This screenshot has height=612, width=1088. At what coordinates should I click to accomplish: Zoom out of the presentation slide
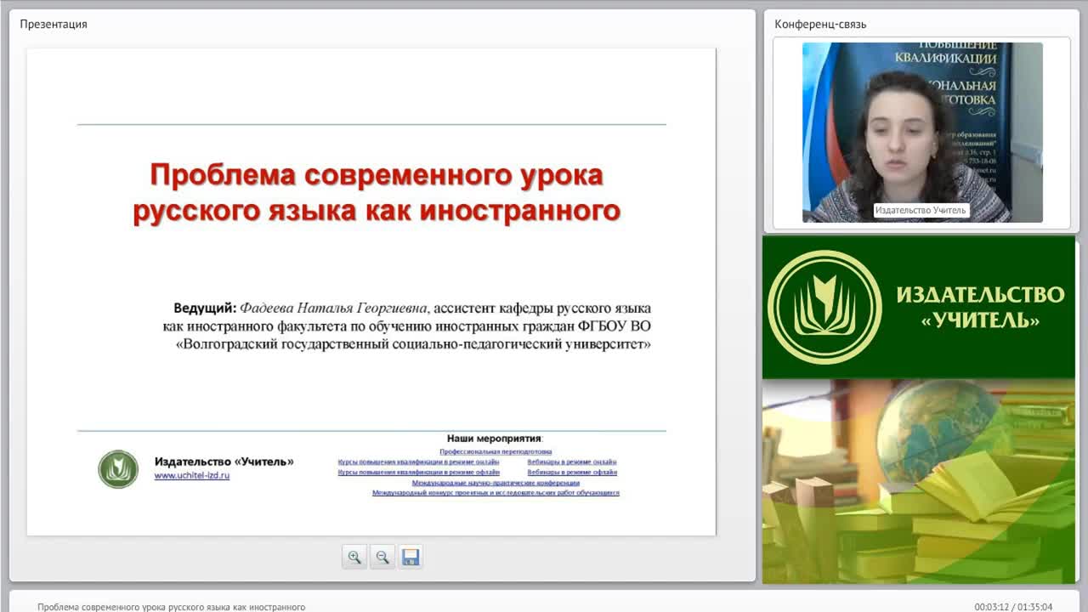coord(382,557)
